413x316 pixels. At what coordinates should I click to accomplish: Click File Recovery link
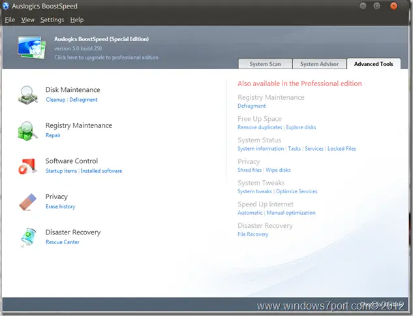pos(253,234)
